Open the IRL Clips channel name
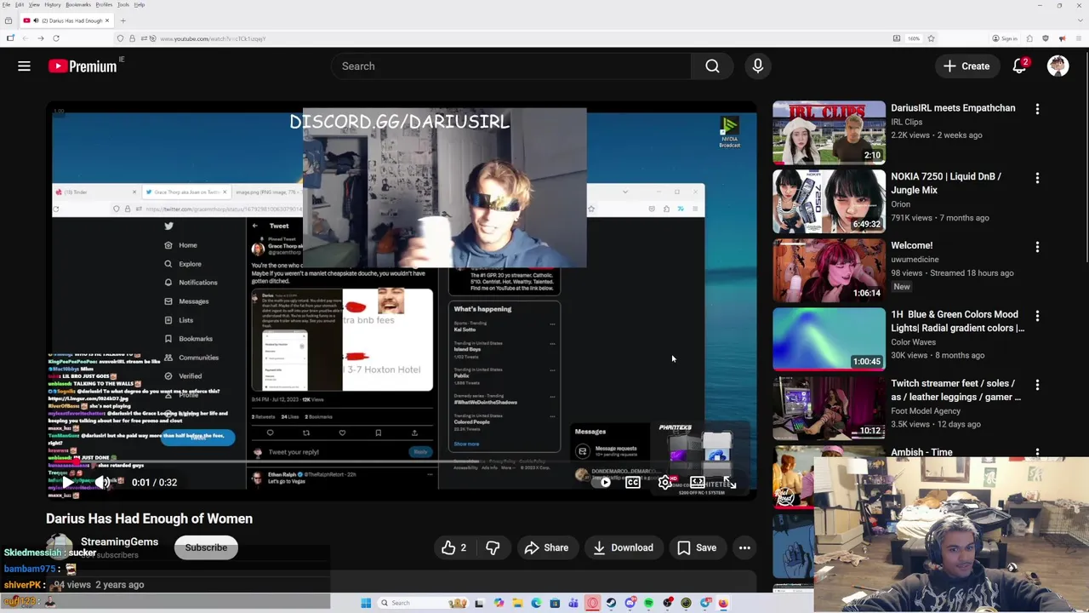This screenshot has width=1089, height=613. pos(906,122)
